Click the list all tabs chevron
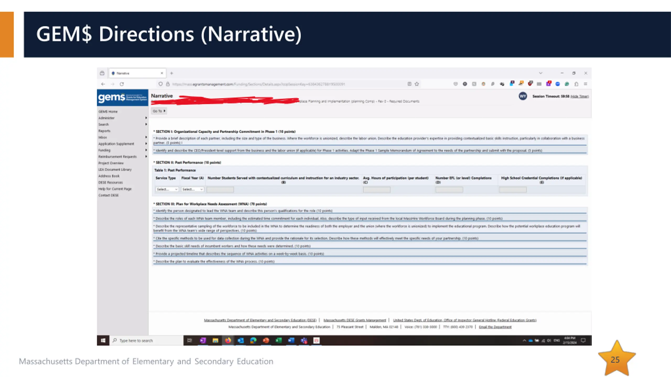671x377 pixels. click(x=541, y=73)
